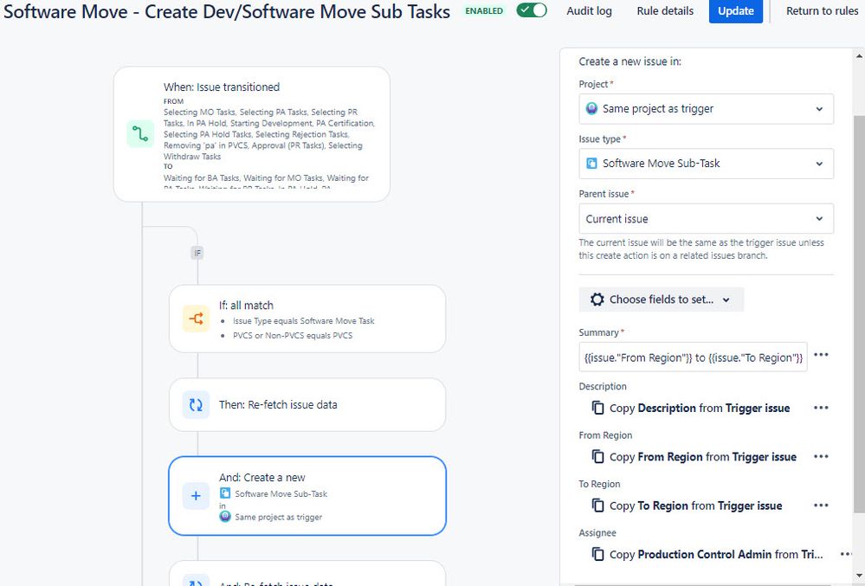
Task: Open the partially visible And: Re-fetch issue data step
Action: pyautogui.click(x=307, y=574)
